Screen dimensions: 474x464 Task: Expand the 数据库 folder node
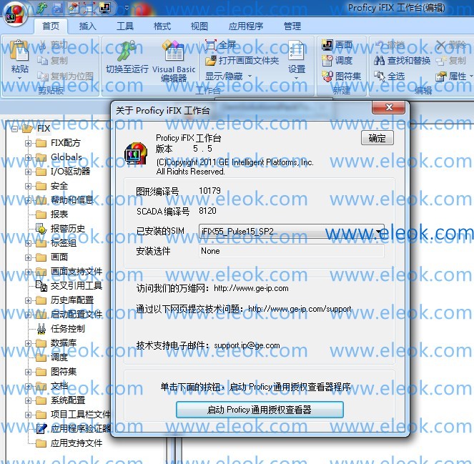(x=28, y=343)
